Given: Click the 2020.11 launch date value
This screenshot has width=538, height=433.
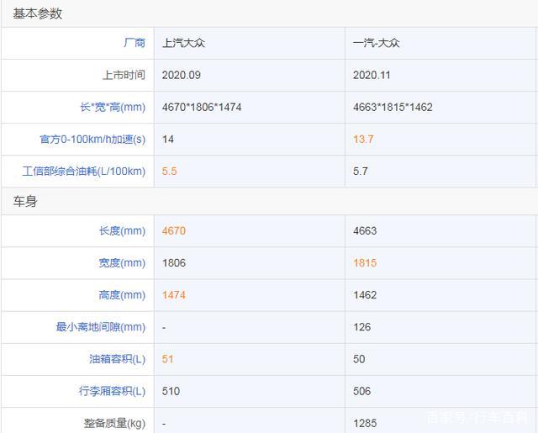Looking at the screenshot, I should [372, 75].
